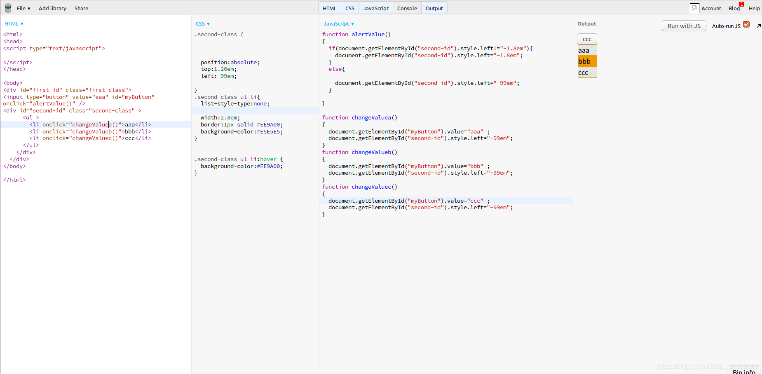
Task: Open the Add library menu
Action: pos(52,8)
